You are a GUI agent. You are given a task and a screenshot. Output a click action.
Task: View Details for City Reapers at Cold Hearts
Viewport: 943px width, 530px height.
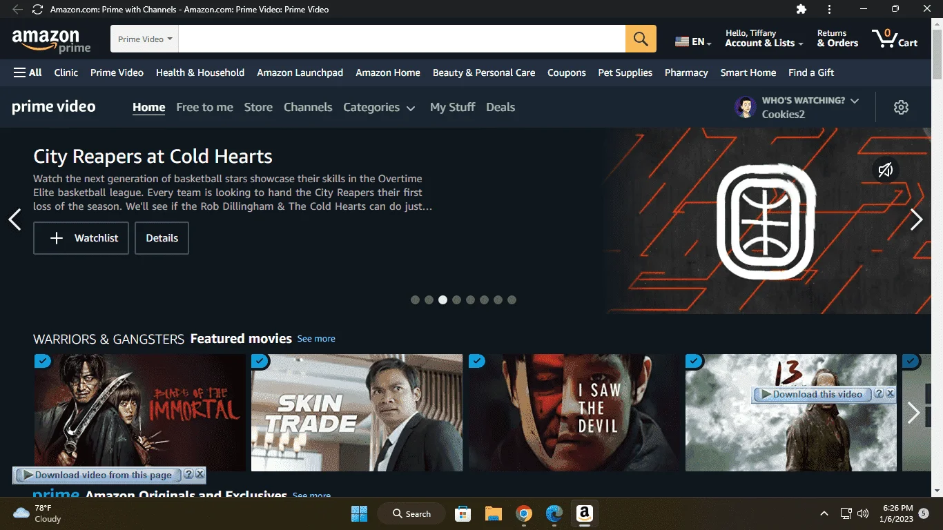162,238
